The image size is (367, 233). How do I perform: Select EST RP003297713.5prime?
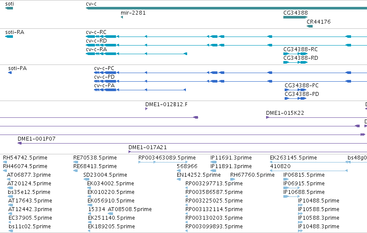pyautogui.click(x=214, y=184)
